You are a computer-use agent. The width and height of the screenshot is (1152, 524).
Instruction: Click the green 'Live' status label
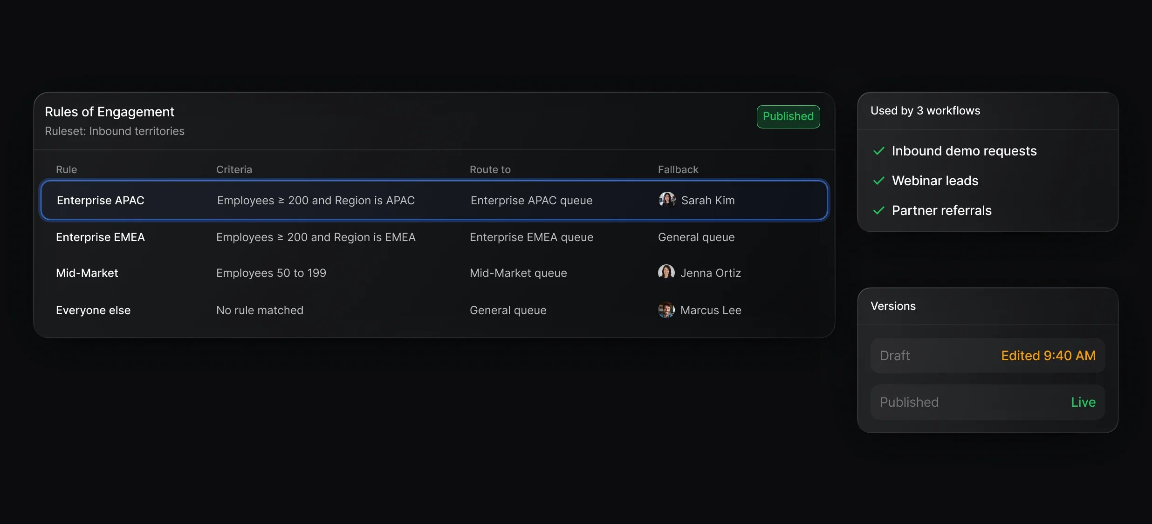(1083, 402)
